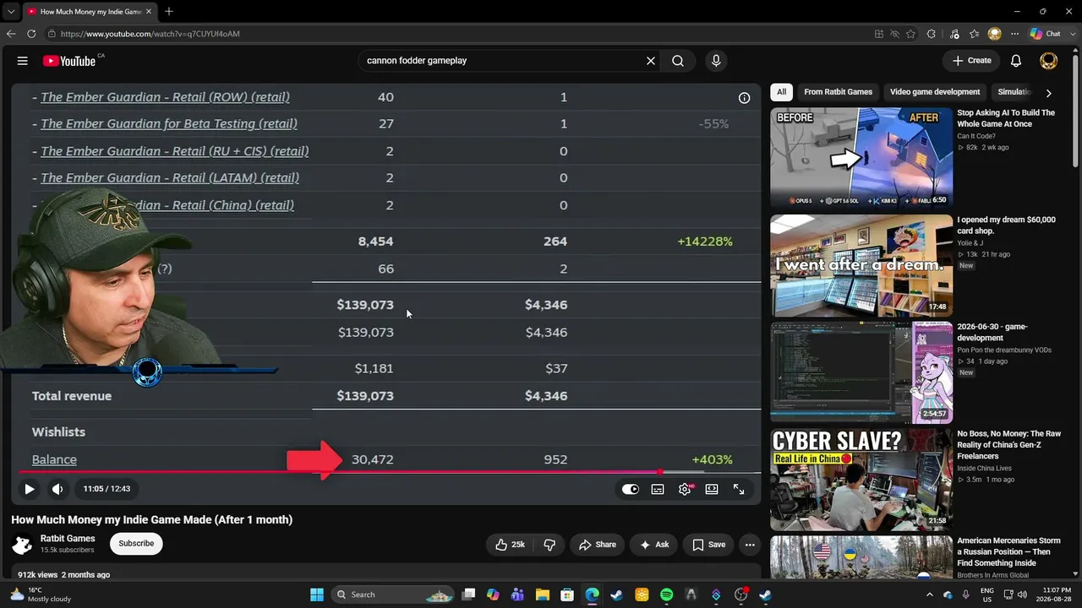Viewport: 1082px width, 608px height.
Task: Open Spotify from the taskbar
Action: (x=666, y=594)
